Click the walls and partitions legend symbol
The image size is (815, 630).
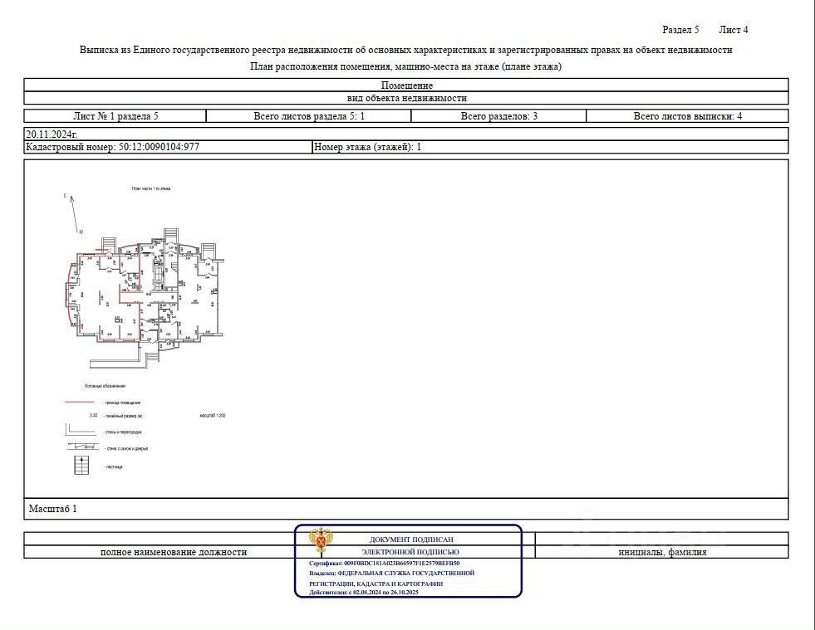click(x=80, y=430)
